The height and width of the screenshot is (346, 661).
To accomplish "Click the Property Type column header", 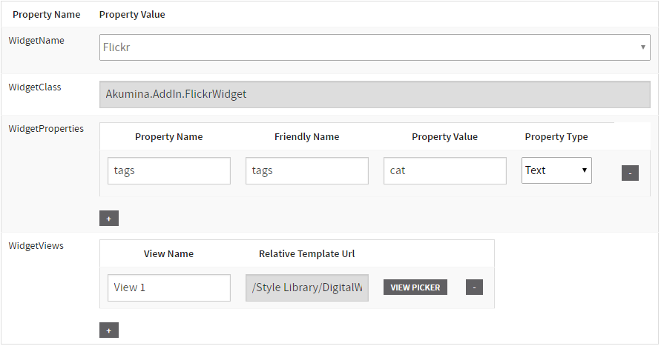I will tap(556, 136).
